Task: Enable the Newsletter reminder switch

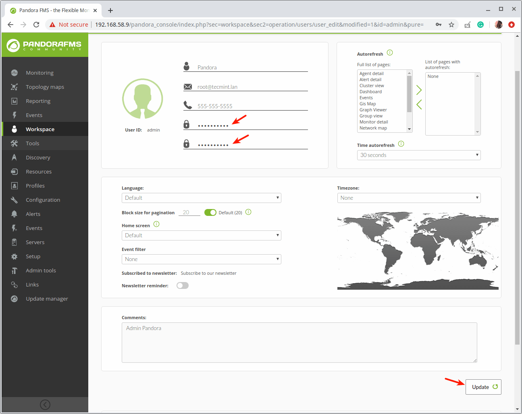Action: tap(183, 285)
